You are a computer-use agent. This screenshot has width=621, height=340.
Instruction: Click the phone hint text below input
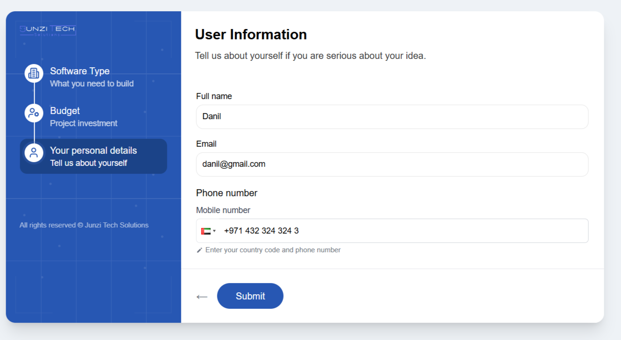[x=272, y=250]
